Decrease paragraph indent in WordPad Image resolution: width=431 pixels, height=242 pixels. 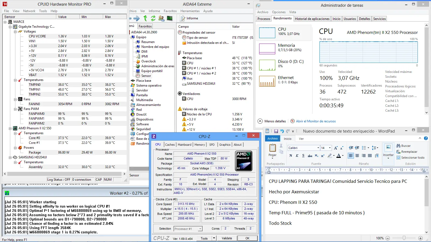[351, 148]
